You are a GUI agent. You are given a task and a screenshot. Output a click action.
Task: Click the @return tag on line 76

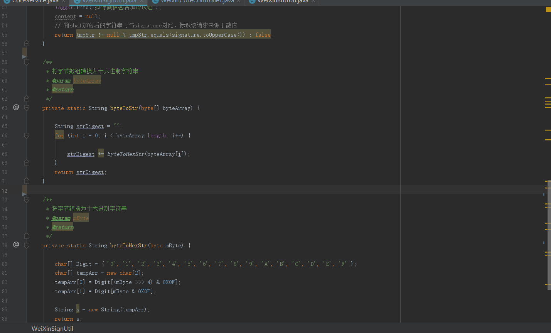coord(63,227)
